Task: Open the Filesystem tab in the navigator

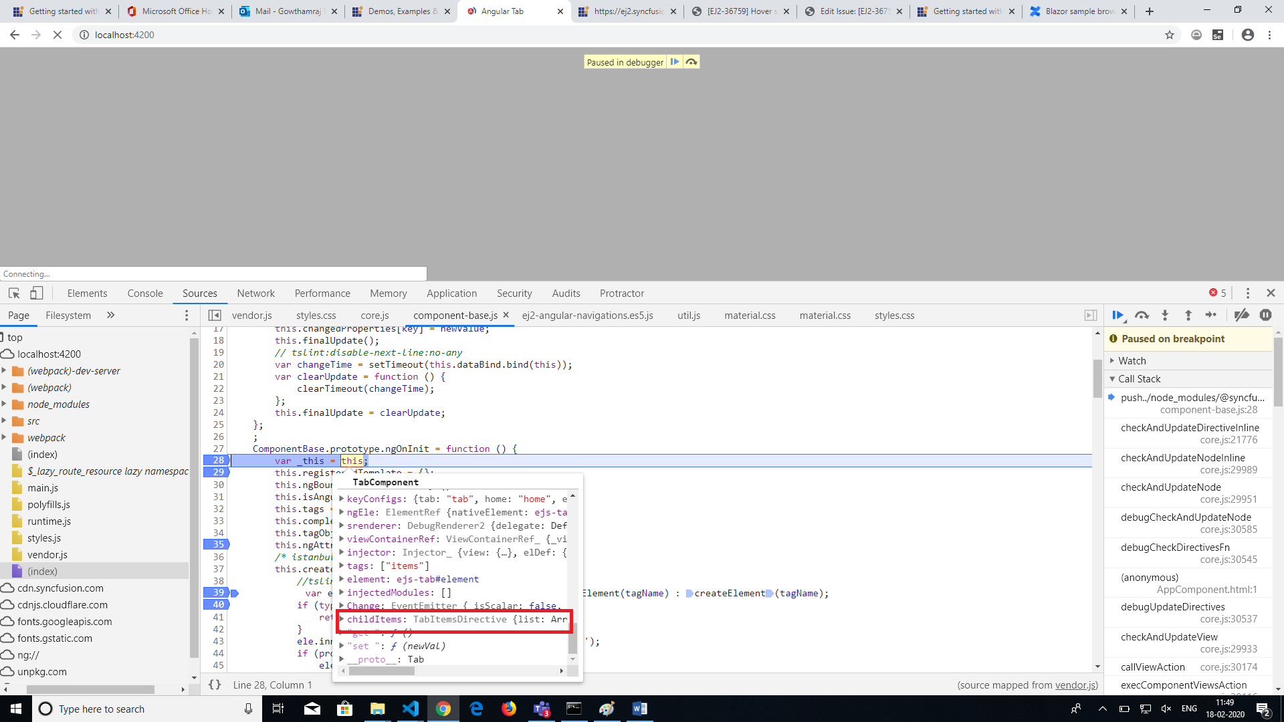Action: click(68, 315)
